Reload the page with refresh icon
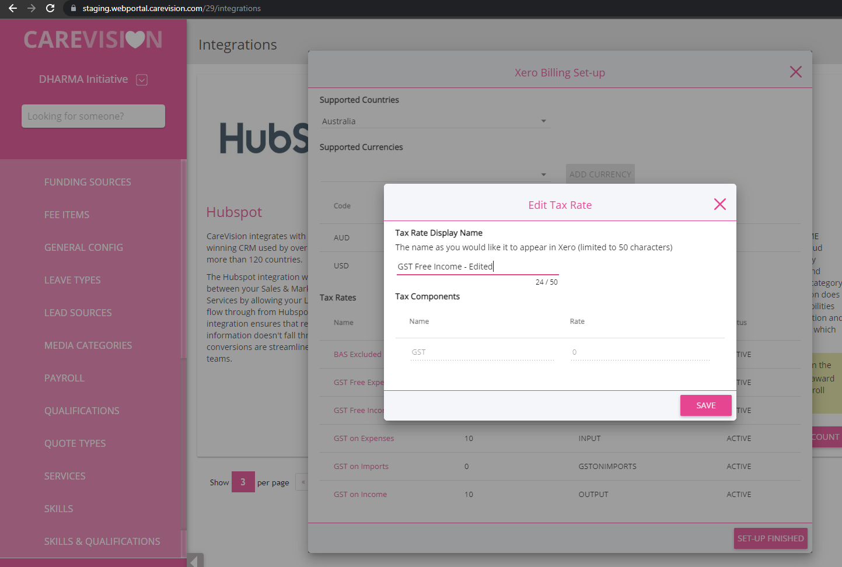The image size is (842, 567). pos(50,8)
